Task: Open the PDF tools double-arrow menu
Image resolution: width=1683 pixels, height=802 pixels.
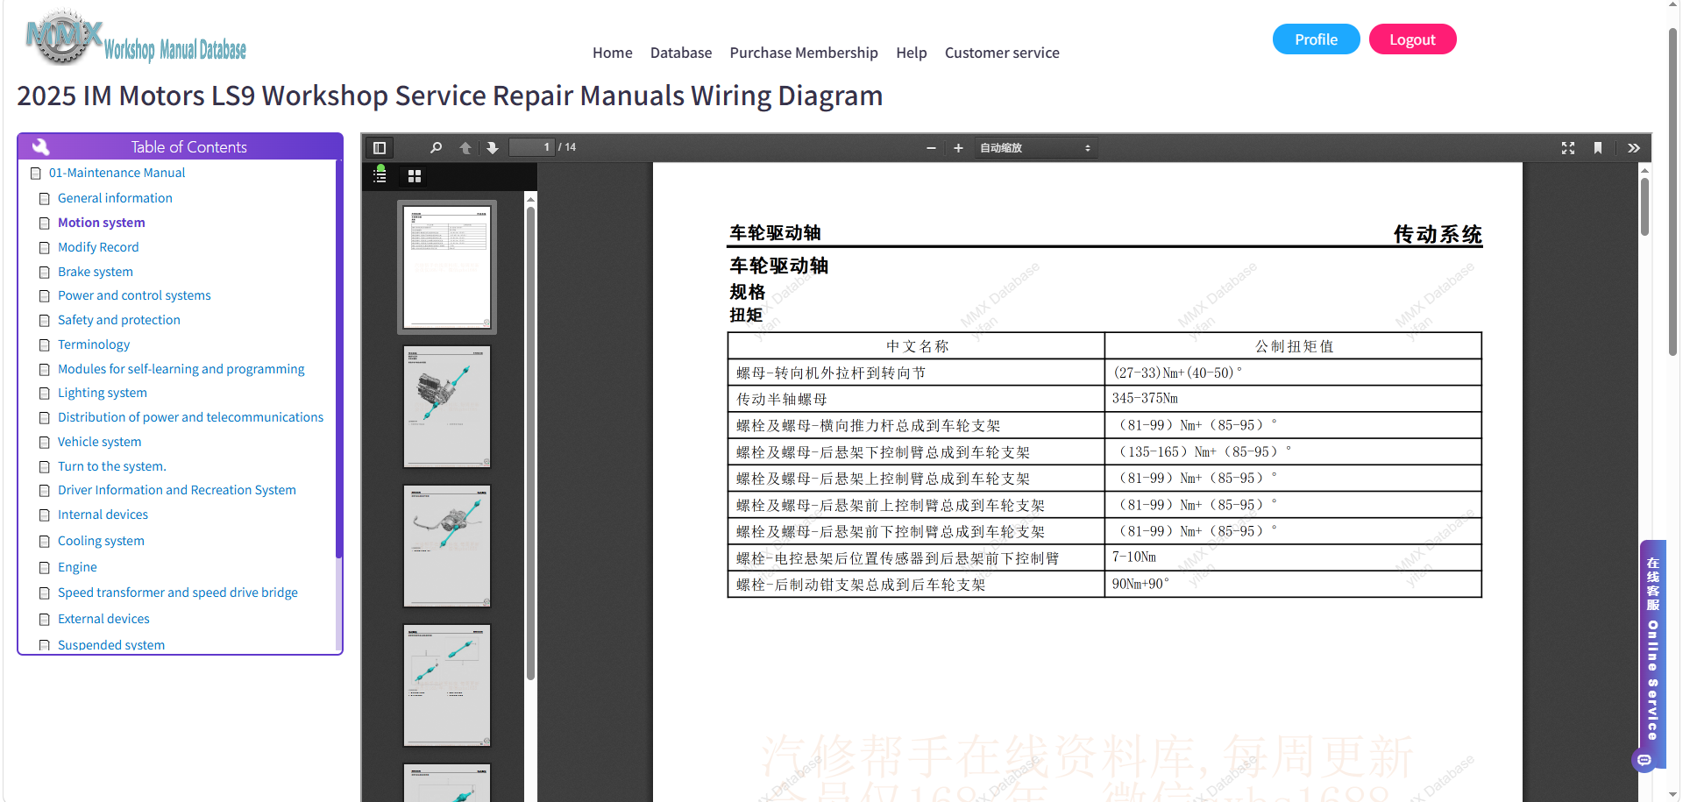Action: click(x=1634, y=148)
